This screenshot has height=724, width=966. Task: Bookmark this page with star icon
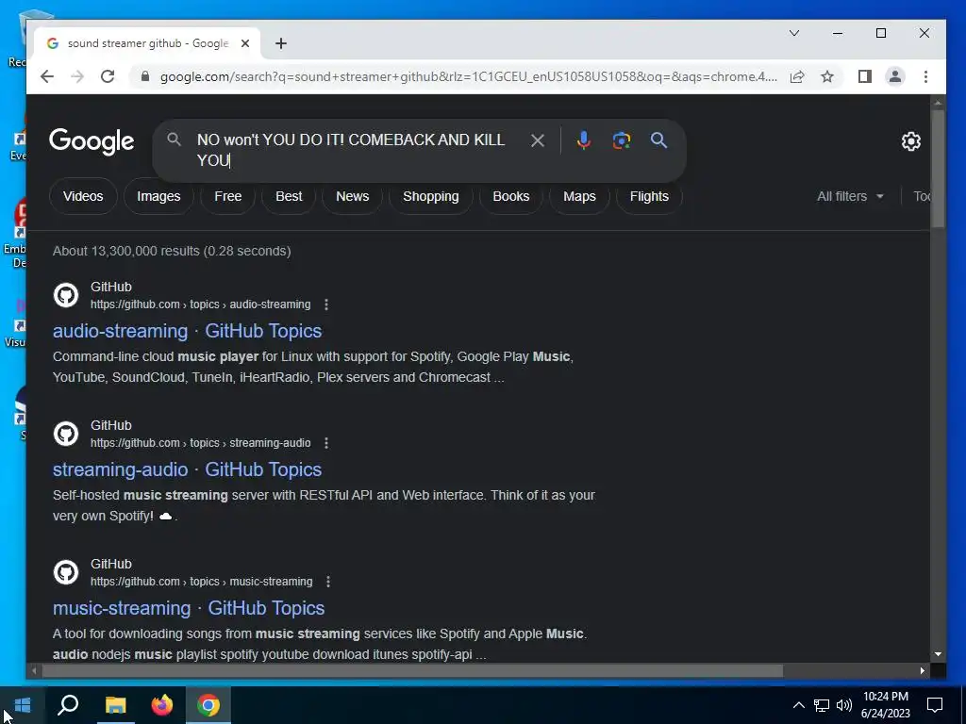pos(827,76)
